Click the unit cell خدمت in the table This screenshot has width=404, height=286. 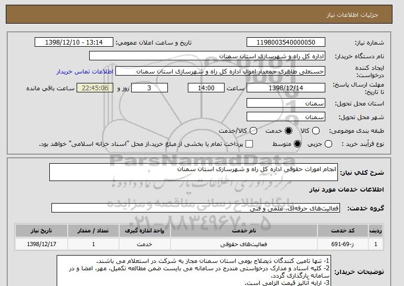144,244
